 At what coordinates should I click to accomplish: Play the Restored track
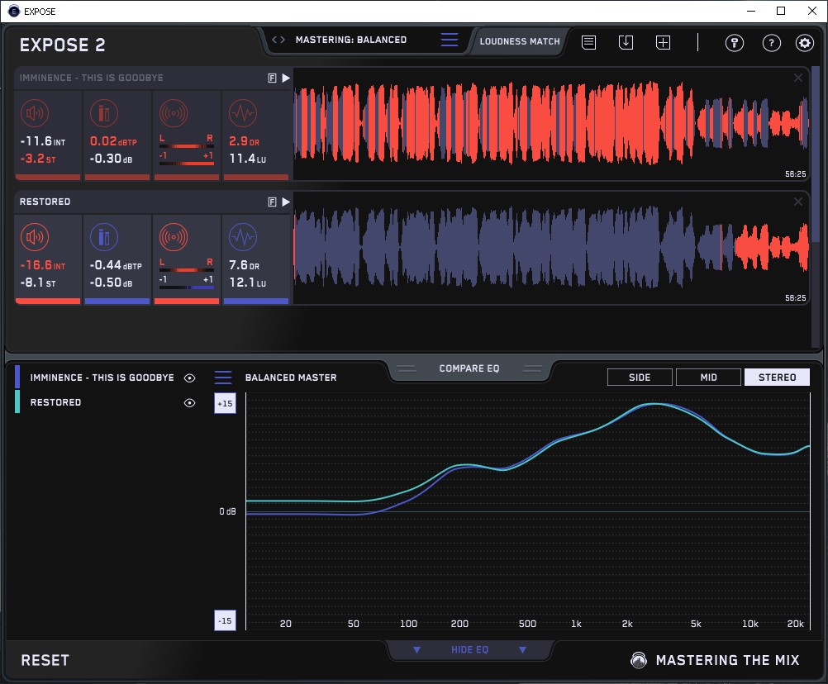[x=286, y=202]
